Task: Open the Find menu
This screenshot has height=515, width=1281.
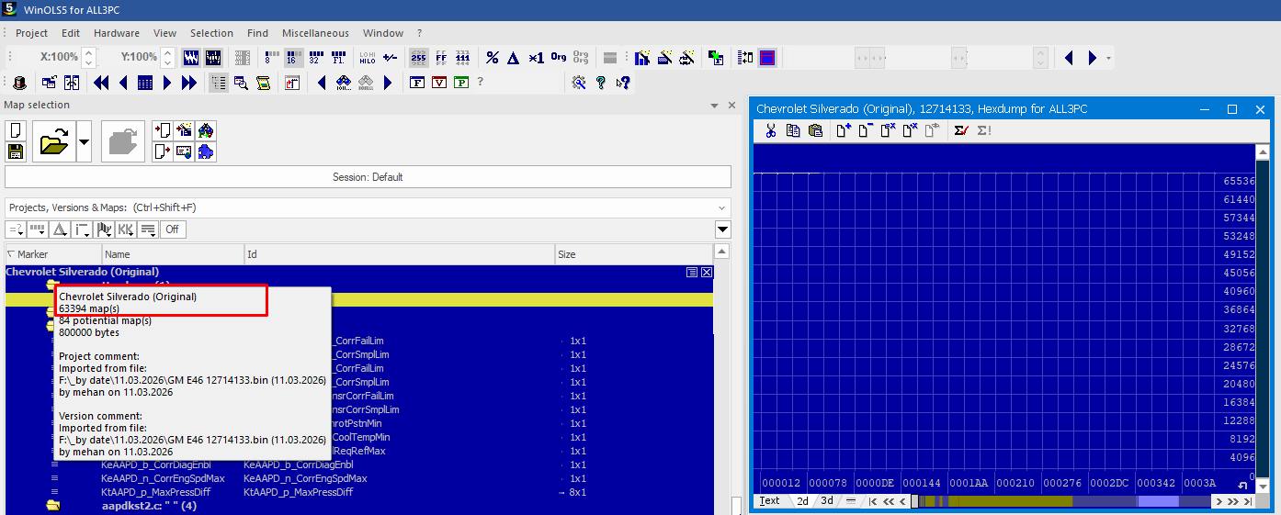Action: click(257, 33)
